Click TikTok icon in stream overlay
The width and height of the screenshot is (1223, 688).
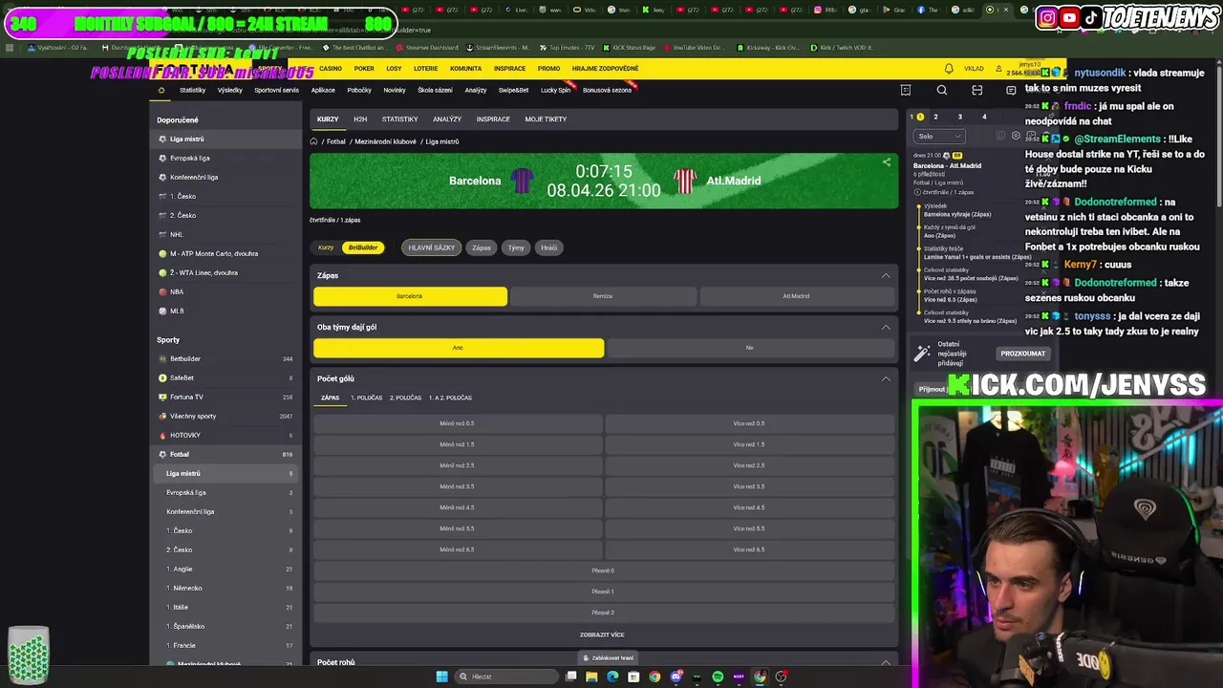click(1090, 17)
